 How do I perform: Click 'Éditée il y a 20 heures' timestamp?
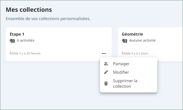pos(25,53)
